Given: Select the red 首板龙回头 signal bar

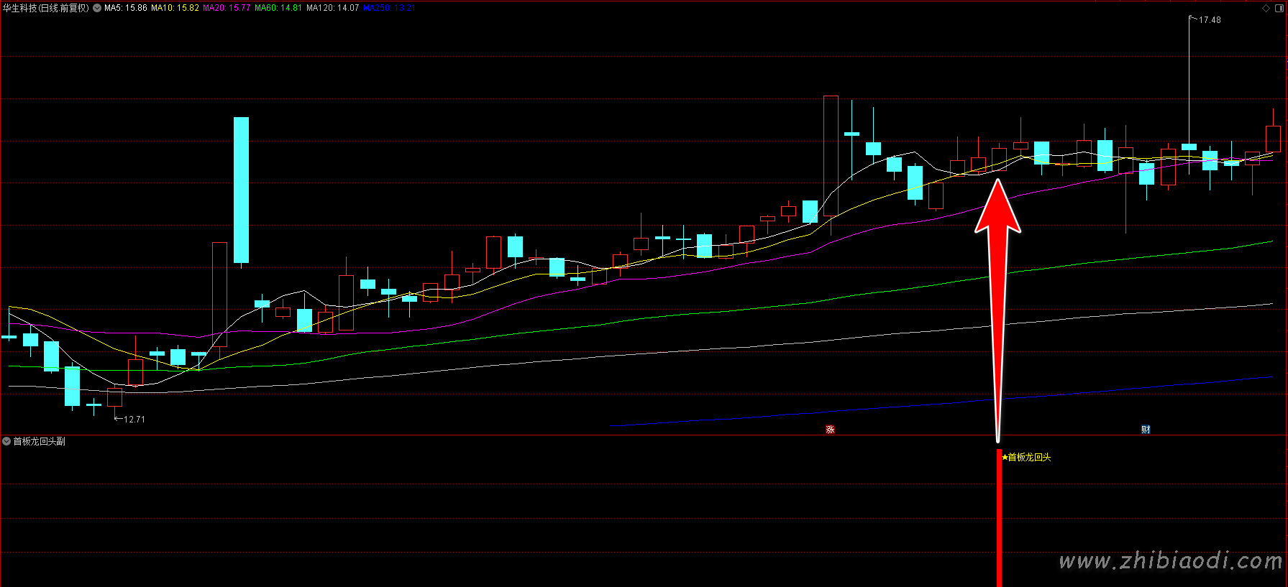Looking at the screenshot, I should [x=999, y=517].
